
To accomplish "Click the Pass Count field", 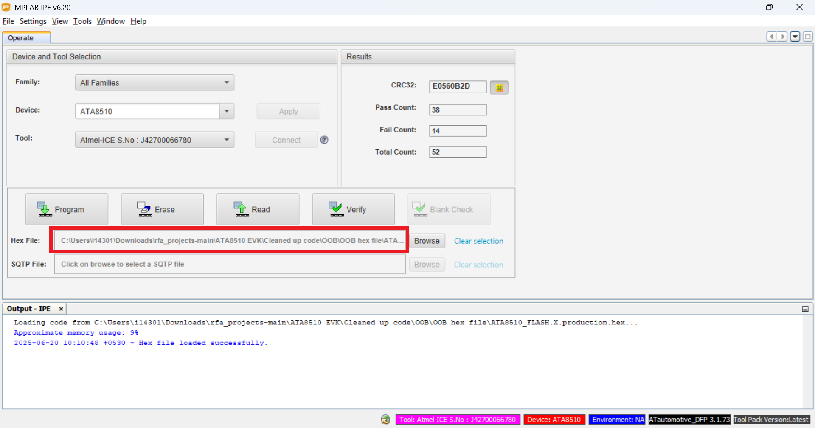I will [x=458, y=110].
